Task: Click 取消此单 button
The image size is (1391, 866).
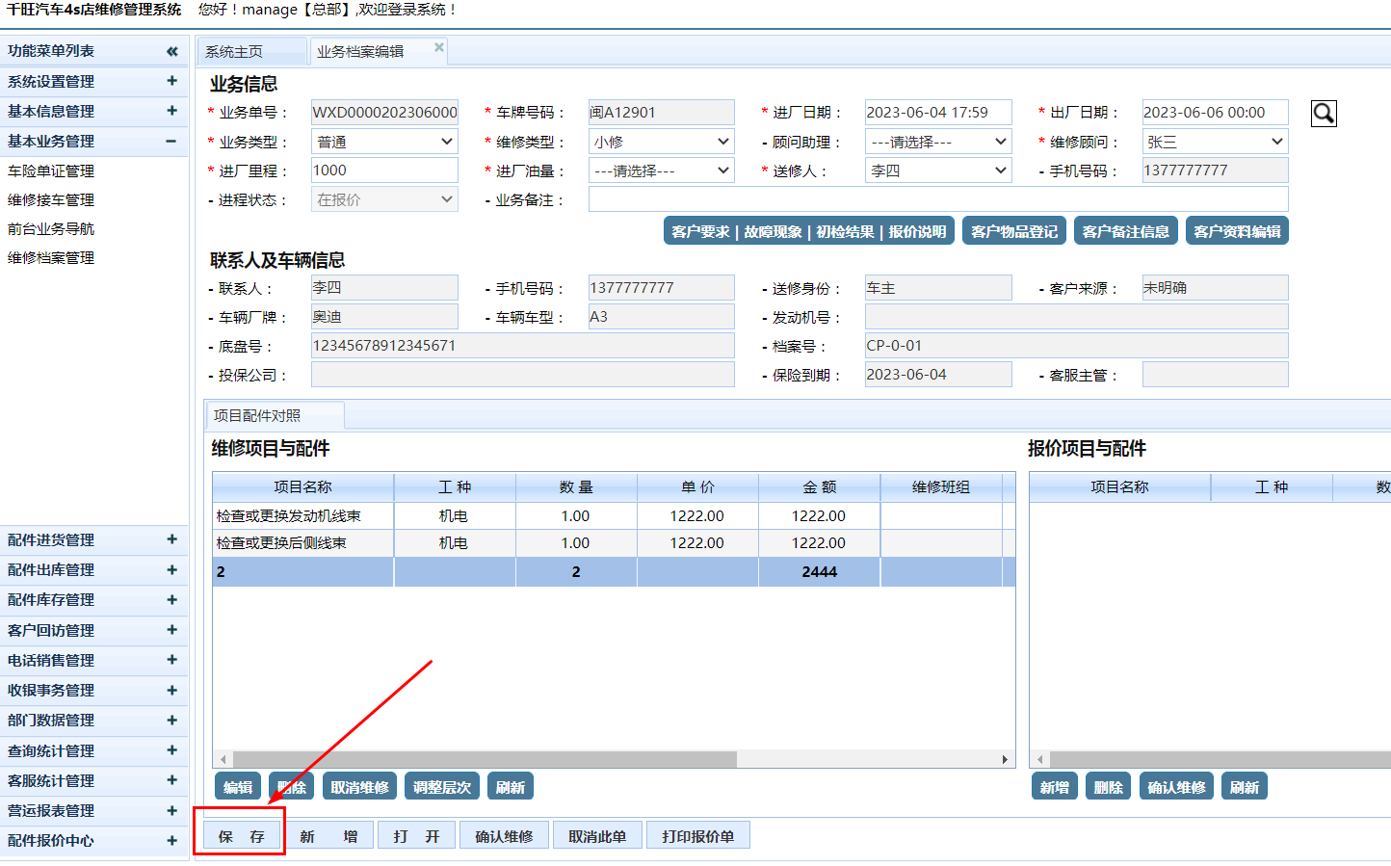Action: coord(597,836)
